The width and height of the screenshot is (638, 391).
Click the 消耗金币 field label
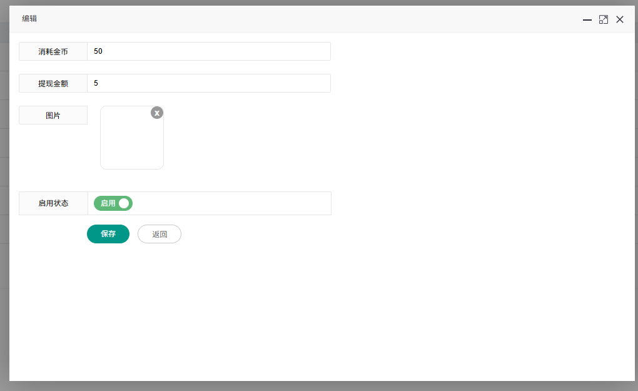[53, 51]
